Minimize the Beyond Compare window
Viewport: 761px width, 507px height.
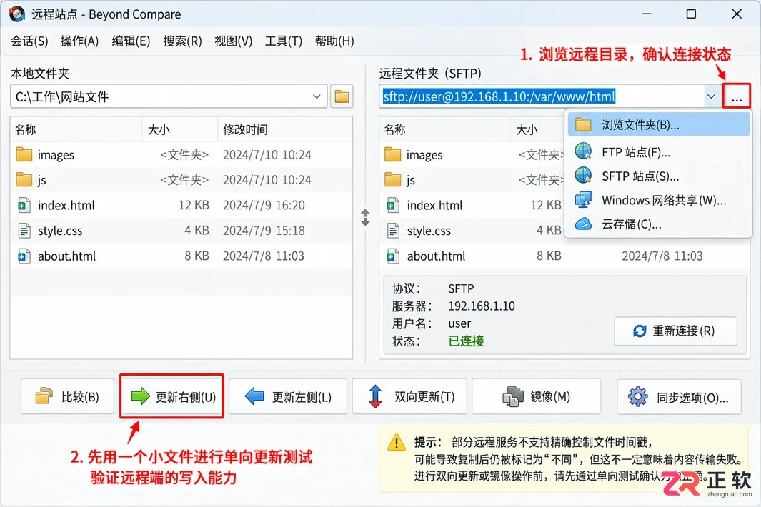click(647, 14)
